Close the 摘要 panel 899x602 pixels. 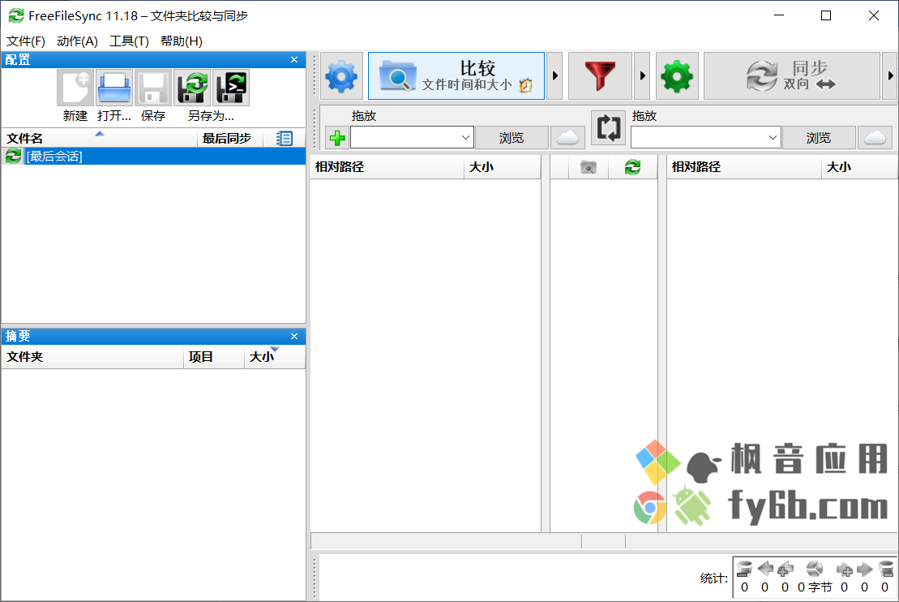pos(294,337)
